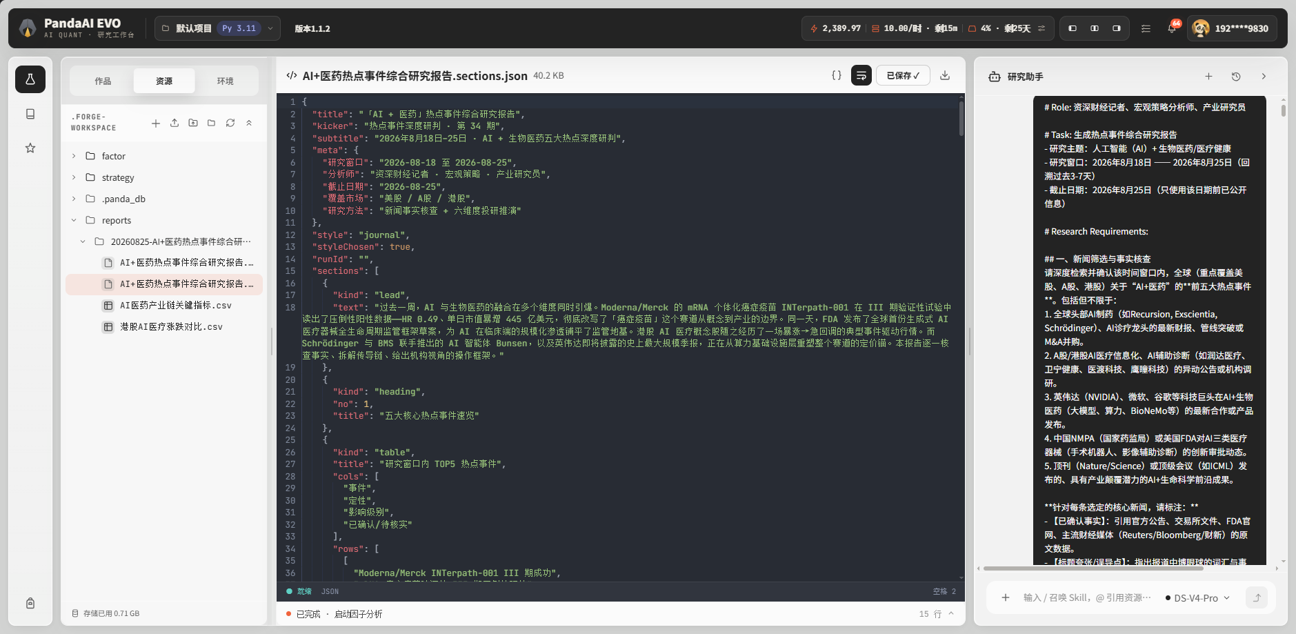Click the lightning balance indicator 2,389.97

coord(835,28)
